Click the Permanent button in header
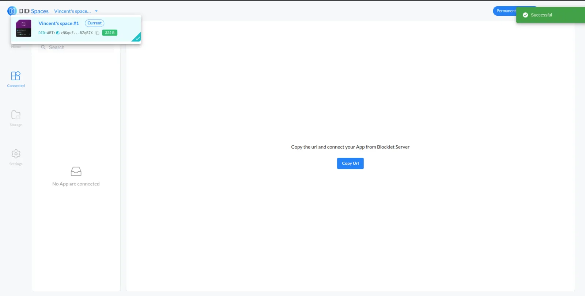The width and height of the screenshot is (585, 296). 505,11
